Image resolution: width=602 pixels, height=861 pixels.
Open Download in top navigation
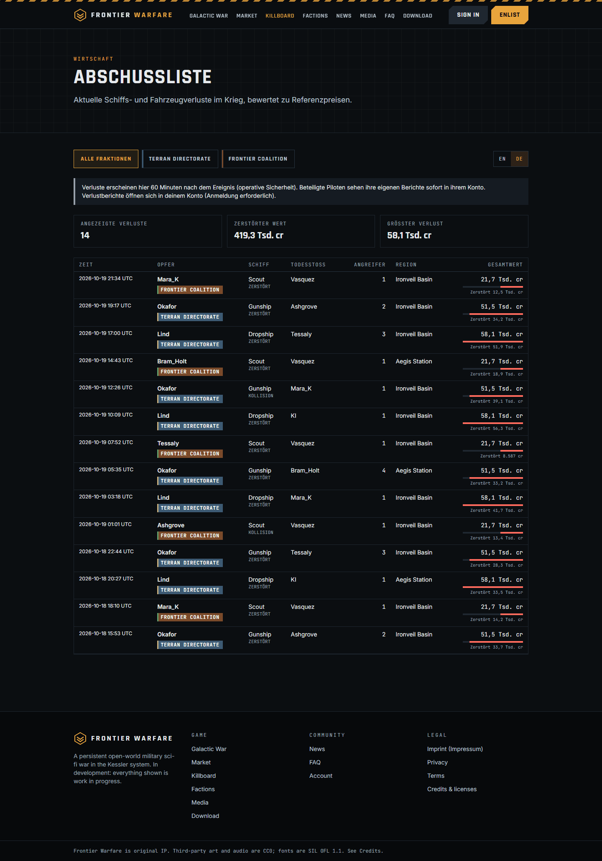tap(418, 16)
